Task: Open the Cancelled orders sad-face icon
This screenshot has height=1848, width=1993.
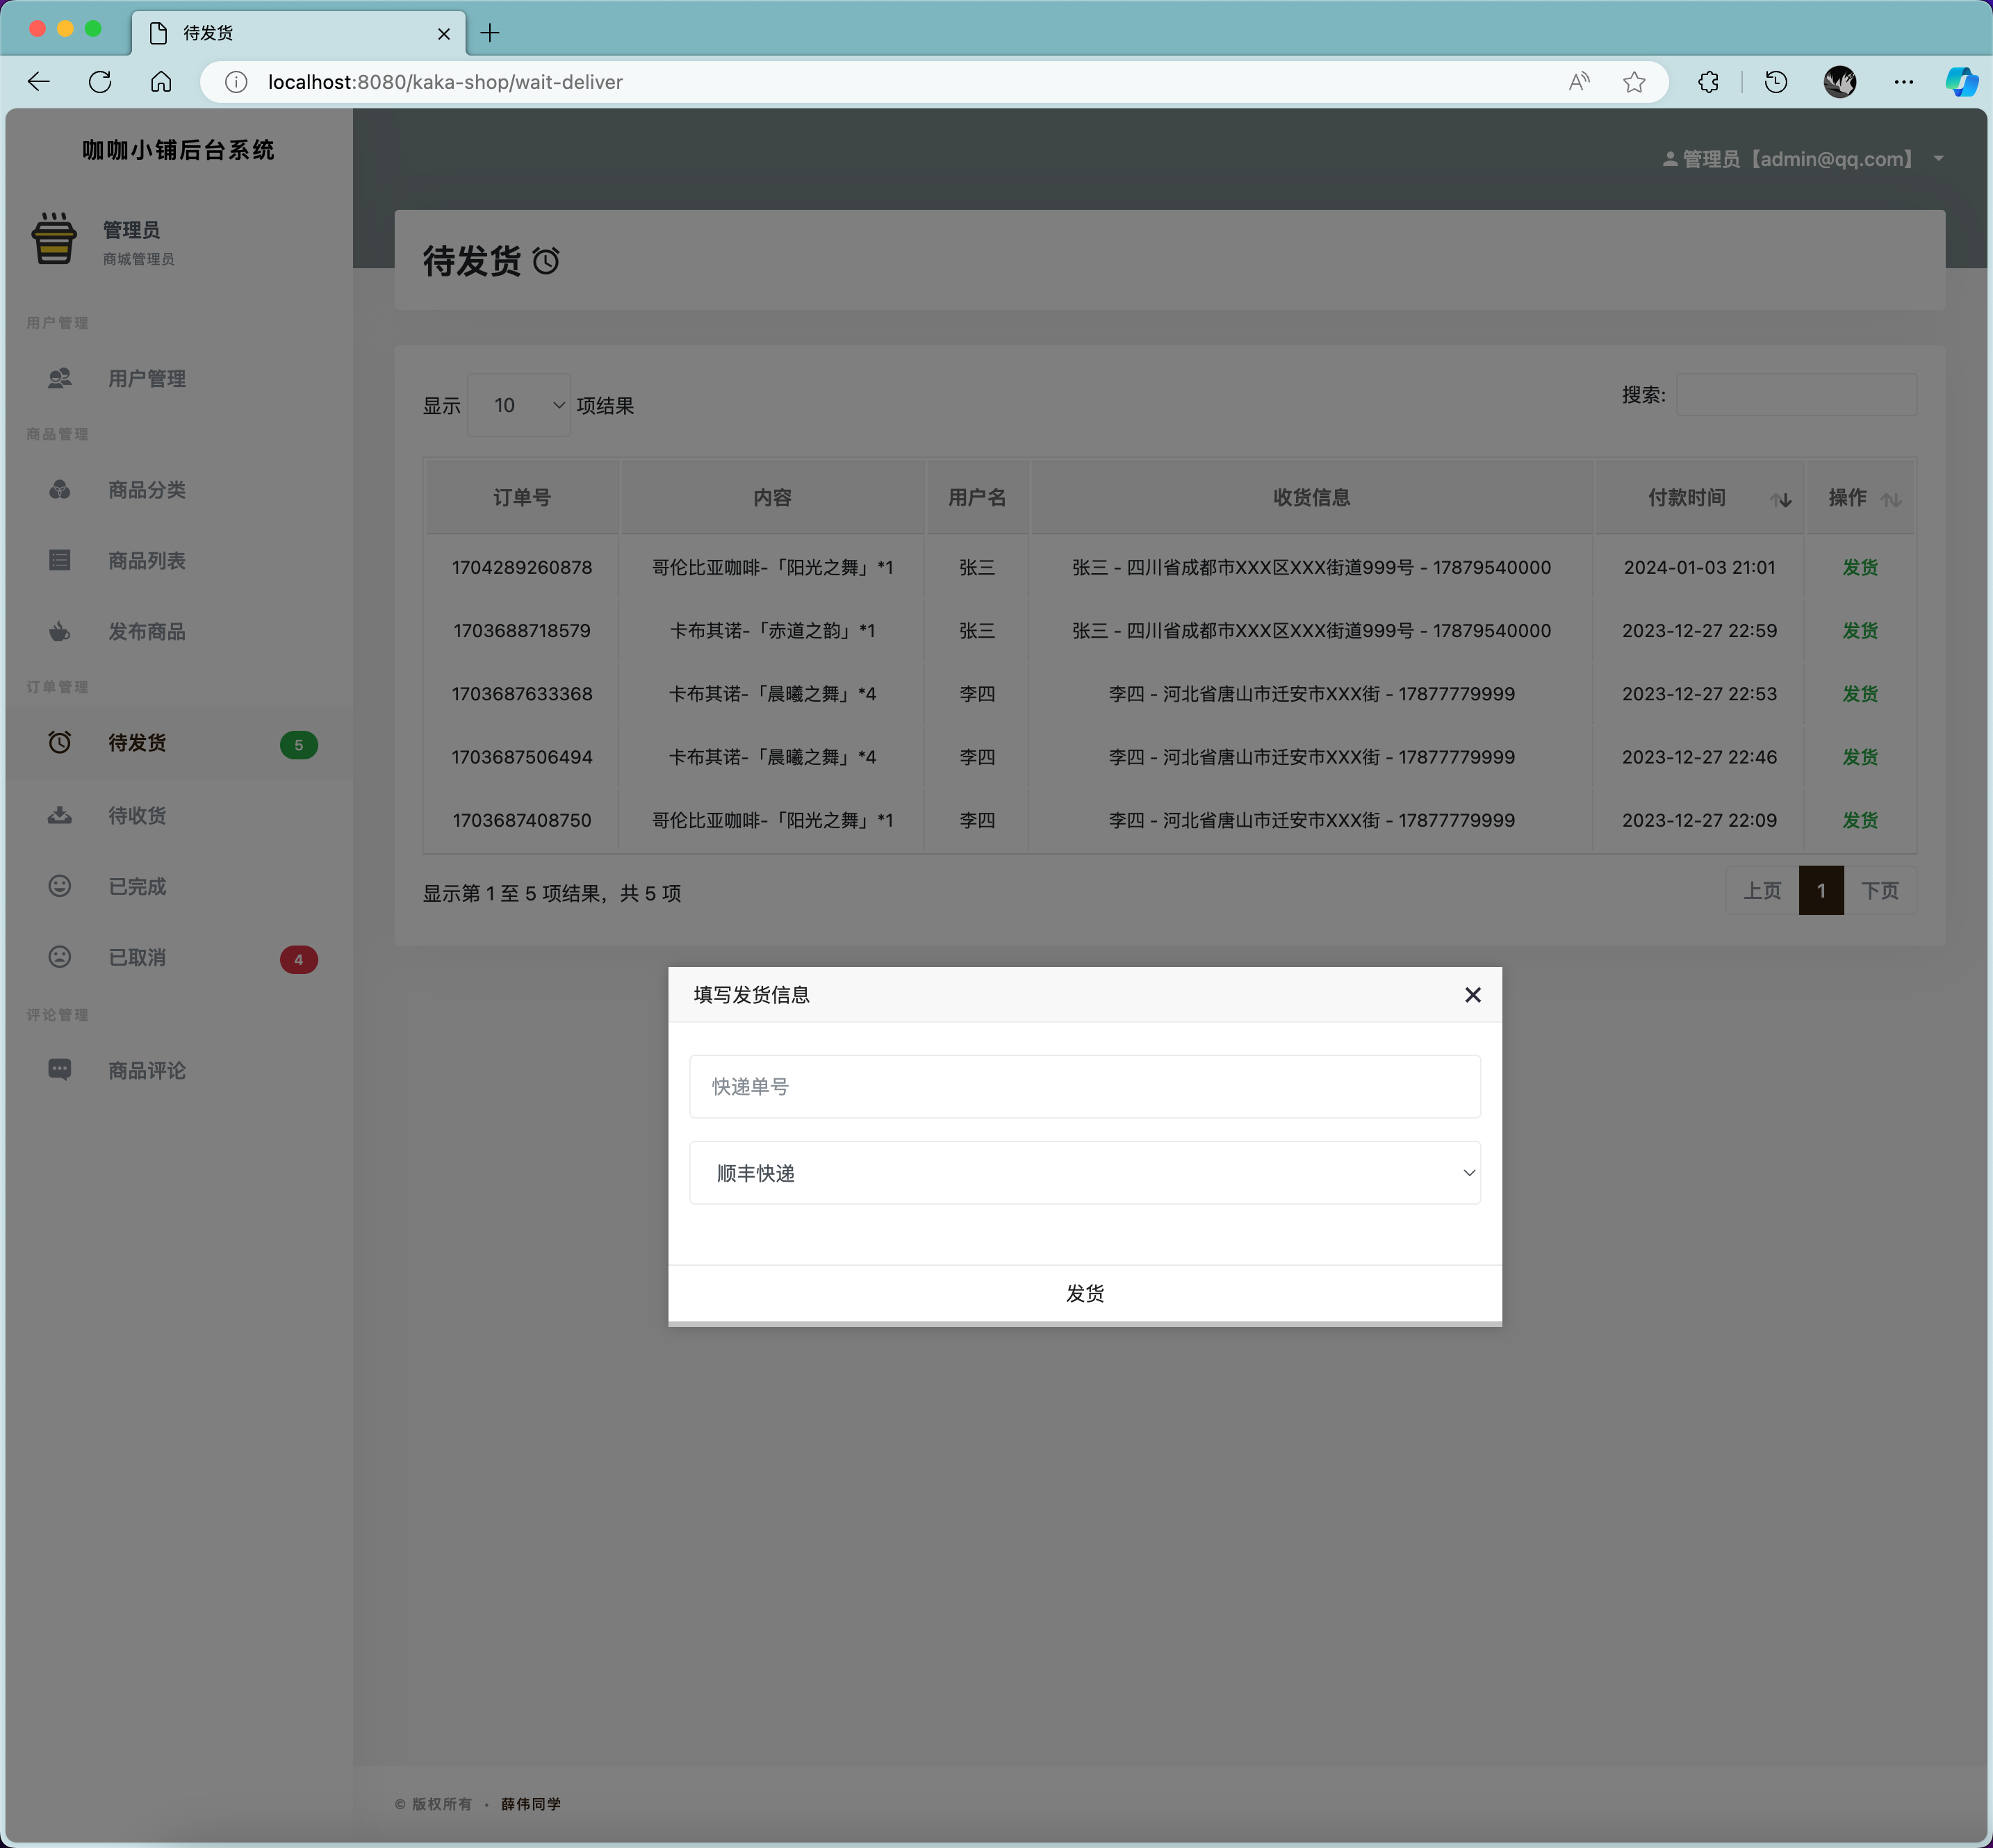Action: (60, 957)
